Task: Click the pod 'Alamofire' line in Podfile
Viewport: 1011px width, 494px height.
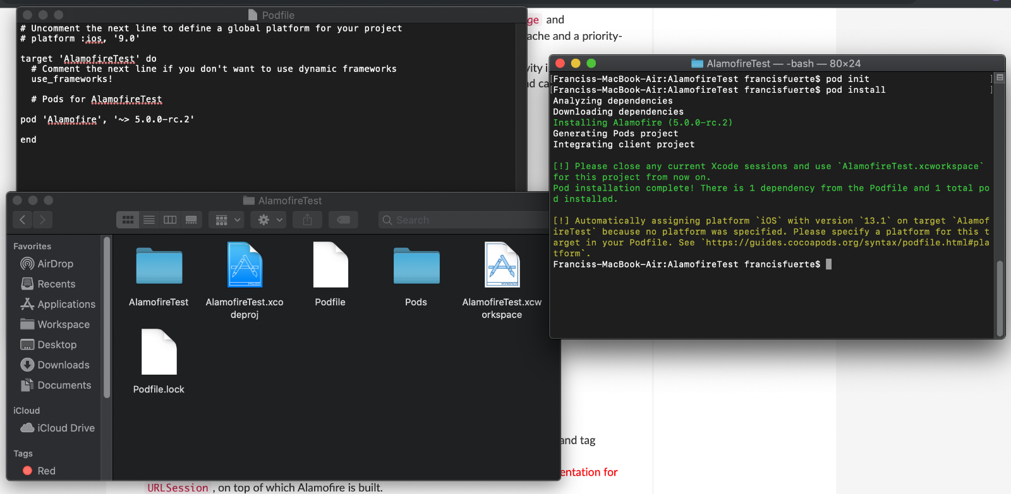Action: tap(107, 119)
